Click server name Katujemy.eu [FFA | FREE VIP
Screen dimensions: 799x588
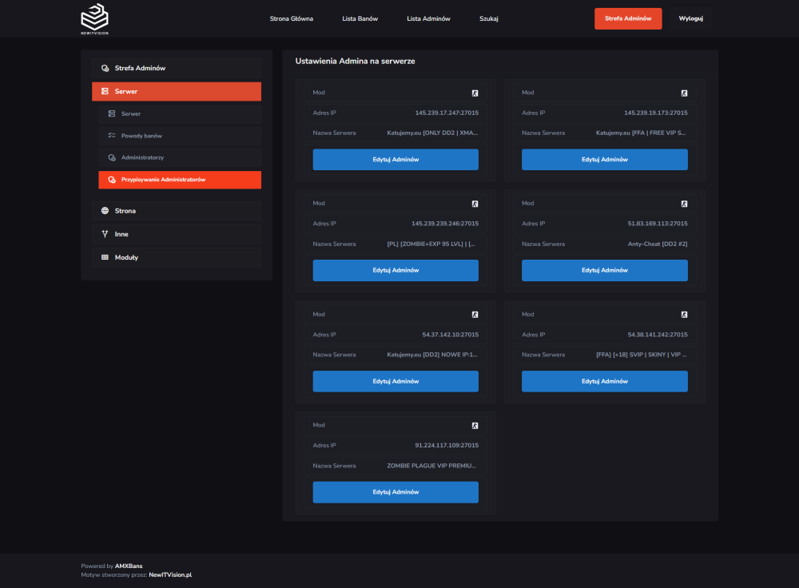(x=641, y=133)
